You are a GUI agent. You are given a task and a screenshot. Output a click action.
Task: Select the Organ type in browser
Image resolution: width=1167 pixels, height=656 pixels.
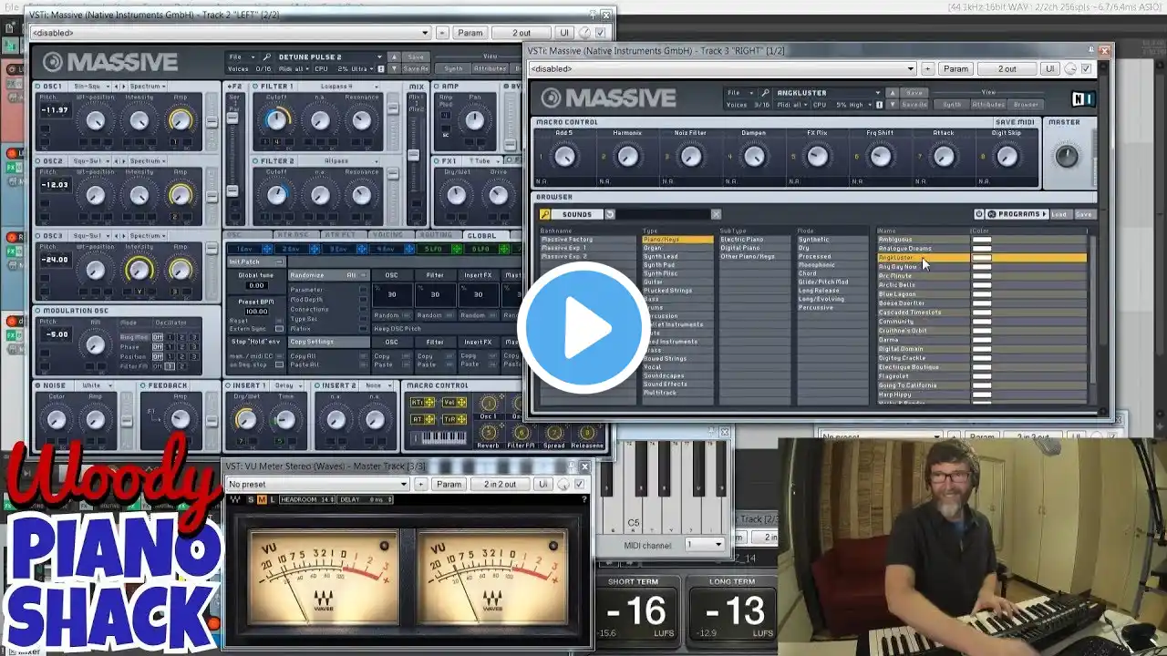coord(677,248)
